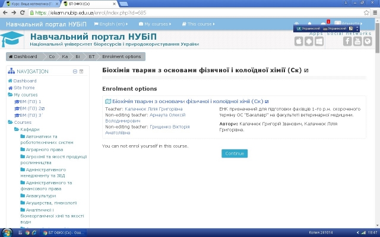Collapse the Navigation block with minus icon
This screenshot has width=380, height=237.
tap(75, 71)
